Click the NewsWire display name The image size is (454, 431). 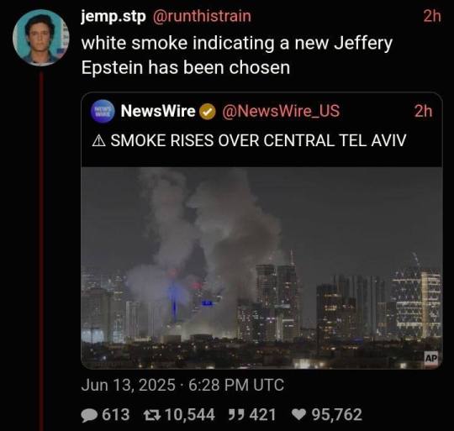click(158, 111)
